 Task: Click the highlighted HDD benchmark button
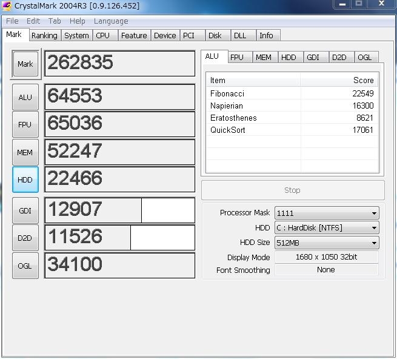point(25,180)
